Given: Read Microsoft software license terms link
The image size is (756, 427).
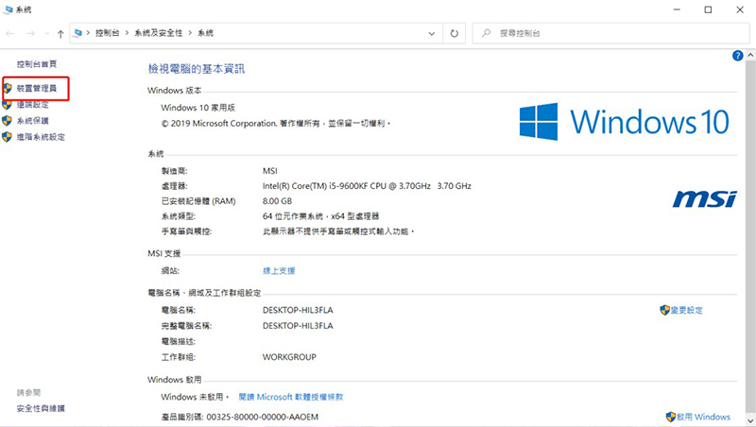Looking at the screenshot, I should pos(291,397).
